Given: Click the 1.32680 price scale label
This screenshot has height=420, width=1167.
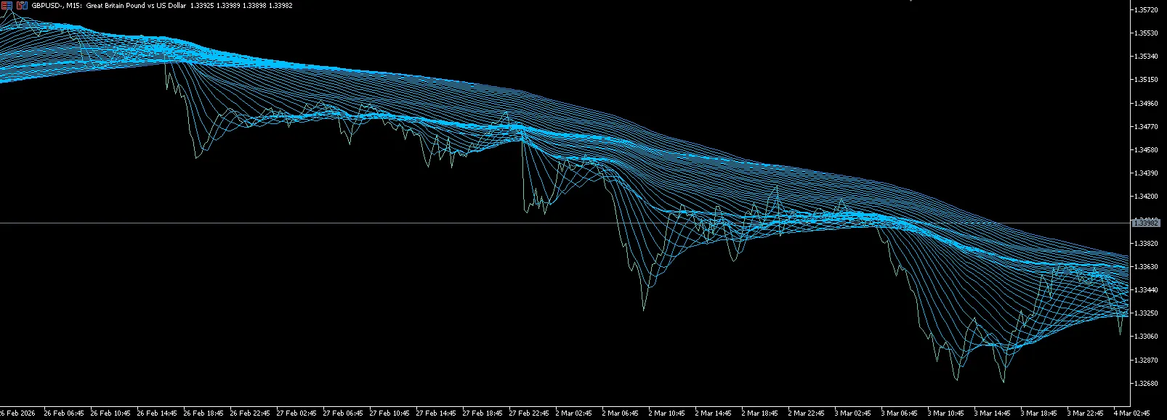Looking at the screenshot, I should point(1146,383).
